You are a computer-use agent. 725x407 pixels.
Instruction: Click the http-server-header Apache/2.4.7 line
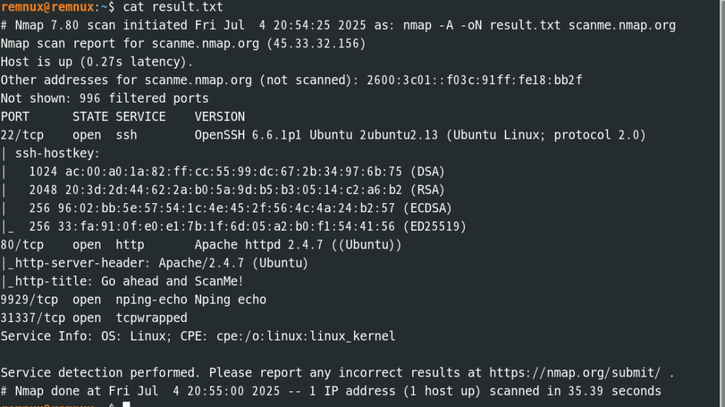[154, 263]
